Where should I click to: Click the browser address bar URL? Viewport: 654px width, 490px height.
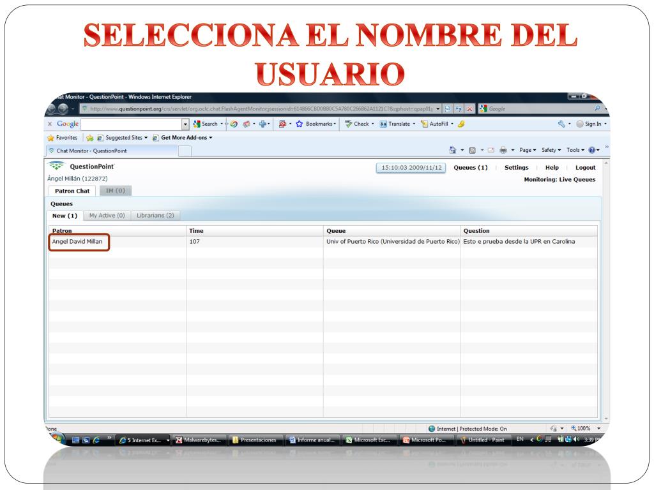pos(261,108)
